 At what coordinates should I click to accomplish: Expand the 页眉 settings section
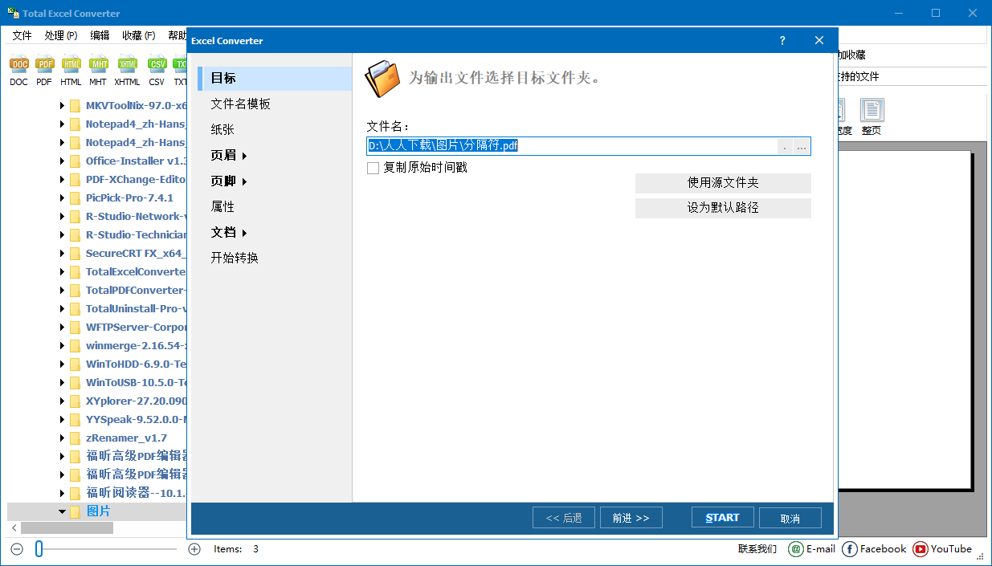tap(222, 155)
